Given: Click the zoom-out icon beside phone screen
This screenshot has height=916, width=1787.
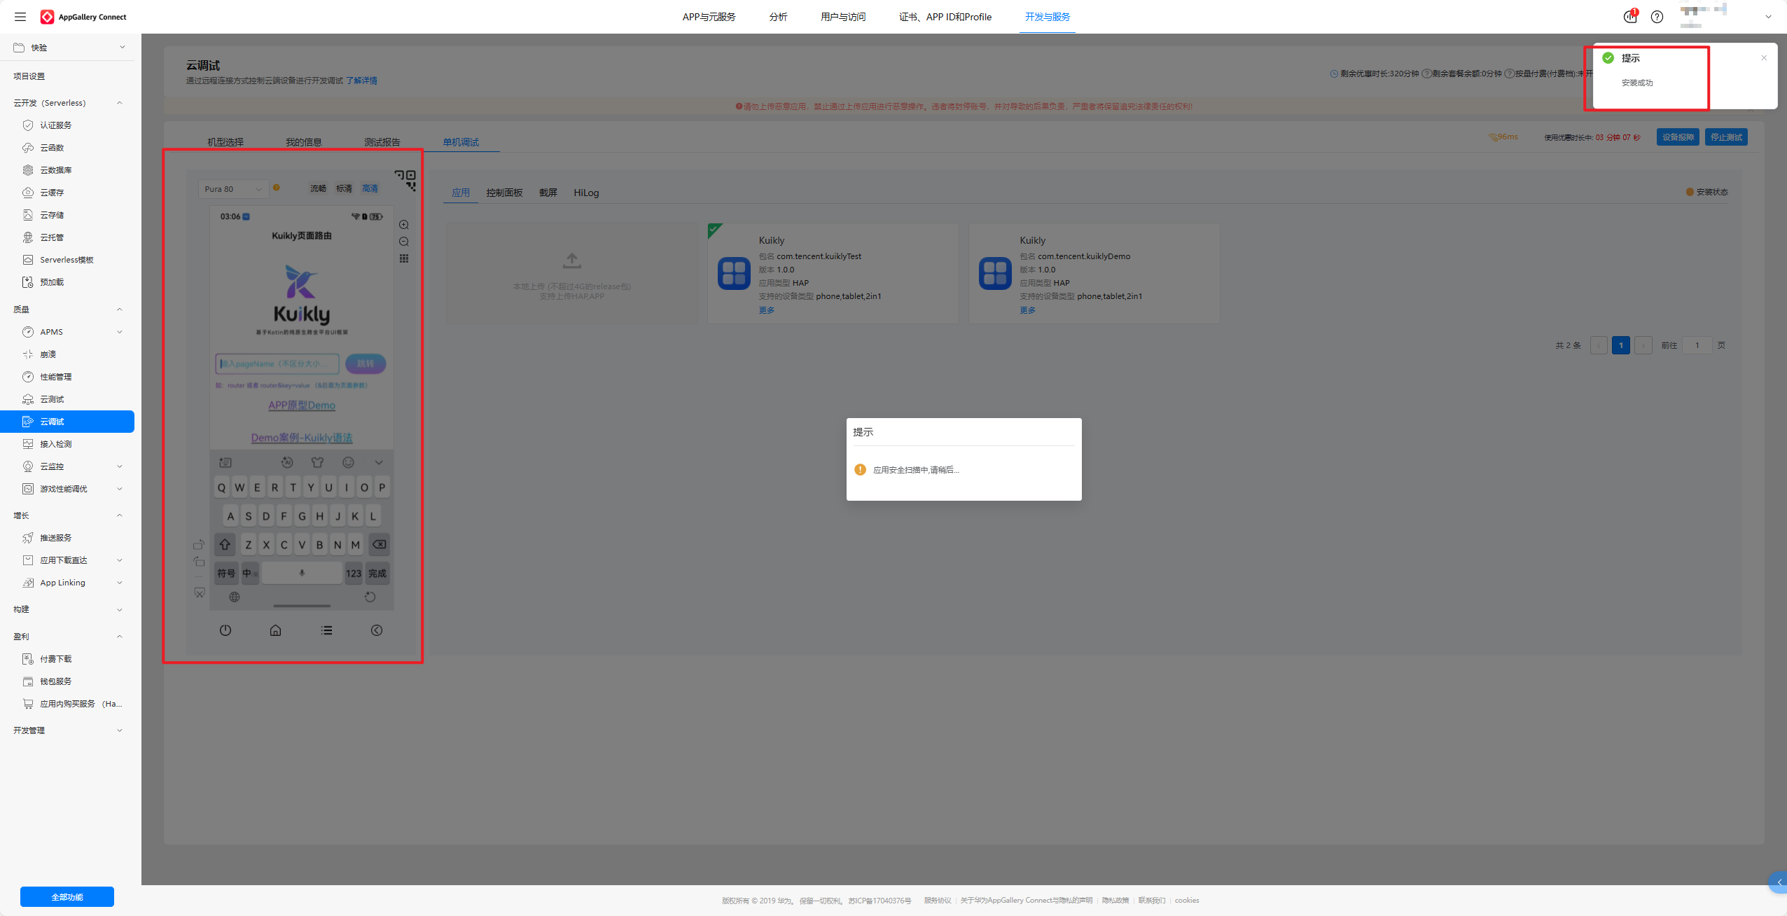Looking at the screenshot, I should click(404, 242).
